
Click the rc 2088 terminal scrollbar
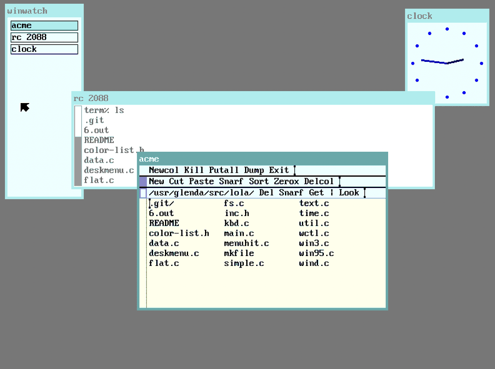pos(78,145)
